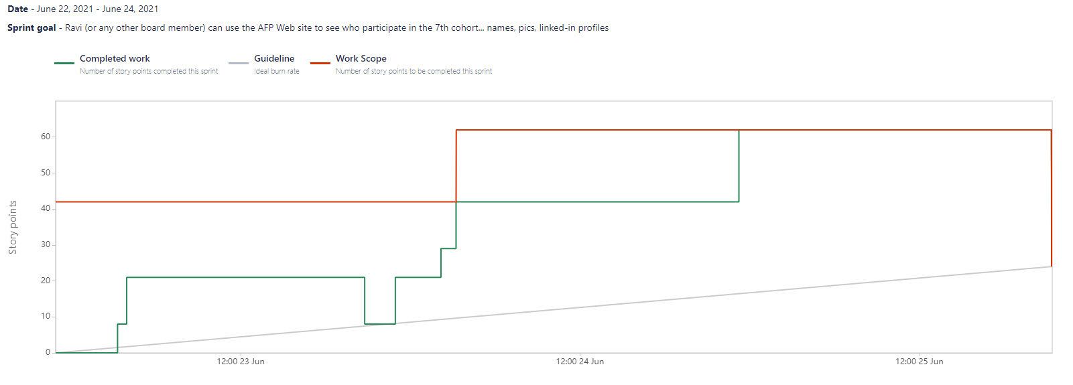Click the 40 value on the y-axis

point(46,208)
